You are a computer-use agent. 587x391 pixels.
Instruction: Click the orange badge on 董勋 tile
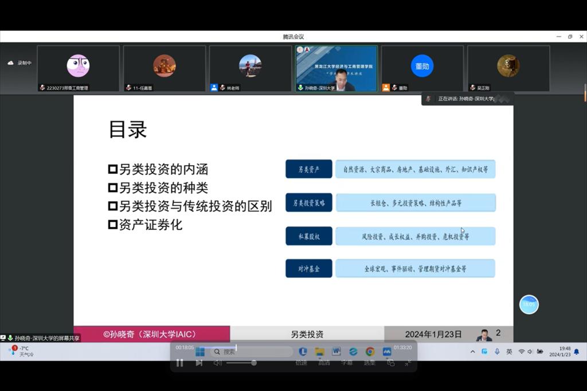pos(386,88)
